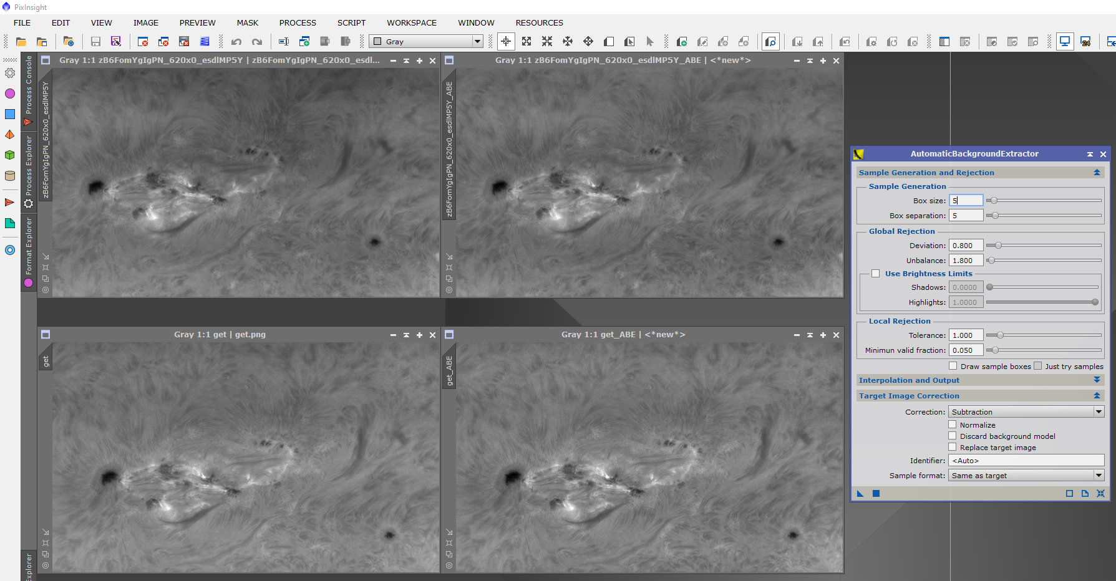Click the Tolerance slider

click(x=1044, y=335)
